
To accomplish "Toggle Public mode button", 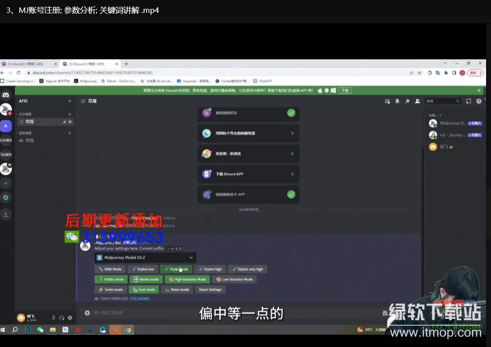I will [x=111, y=279].
